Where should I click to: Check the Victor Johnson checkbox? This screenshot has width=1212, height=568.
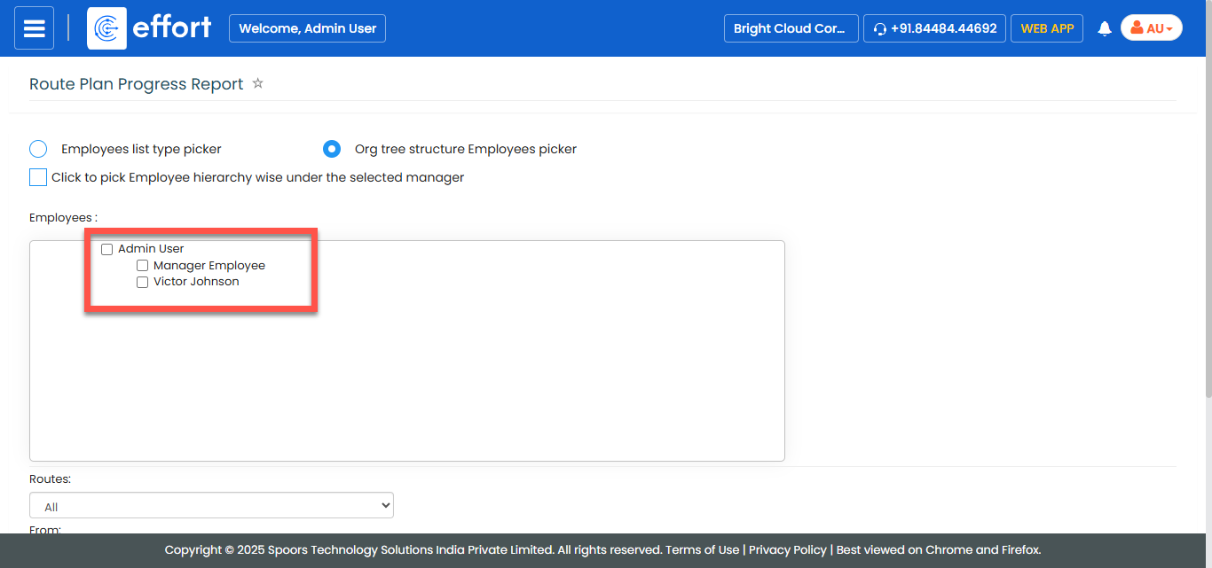pos(142,283)
